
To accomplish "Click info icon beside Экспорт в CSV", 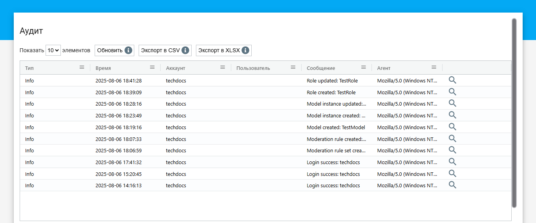I will (185, 50).
